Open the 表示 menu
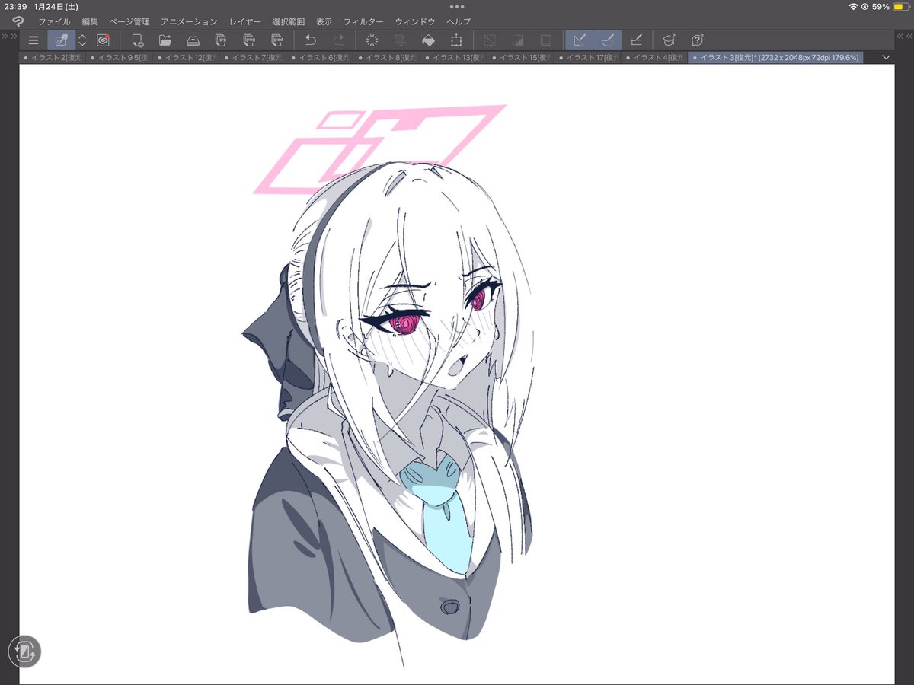 tap(324, 21)
